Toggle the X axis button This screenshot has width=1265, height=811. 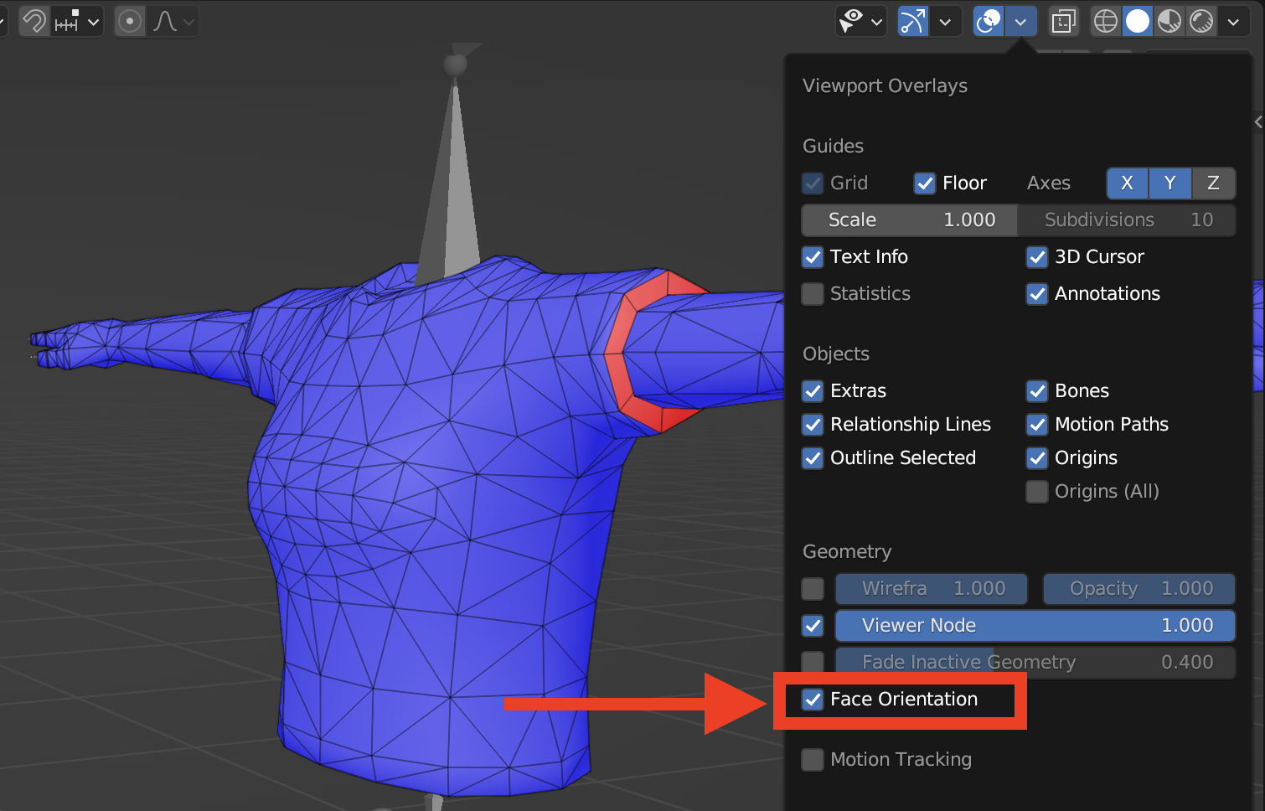coord(1128,183)
